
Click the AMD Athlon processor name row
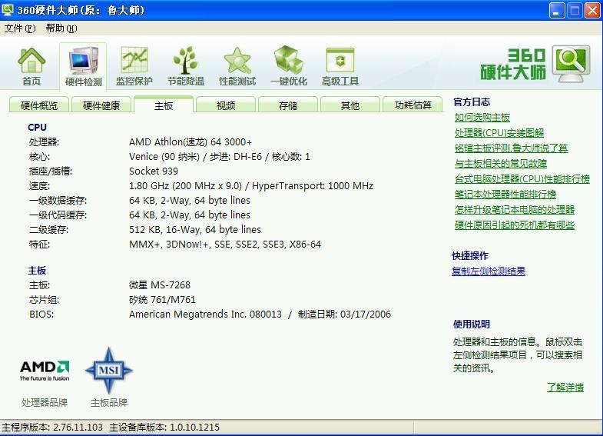(191, 141)
